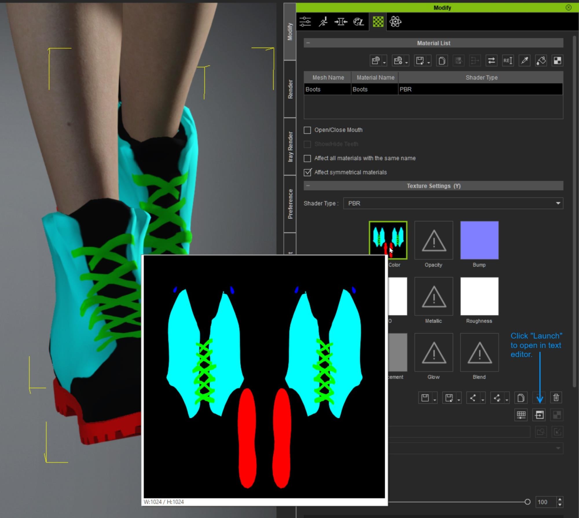Switch to the Render vertical side tab
The height and width of the screenshot is (518, 579).
pyautogui.click(x=290, y=89)
